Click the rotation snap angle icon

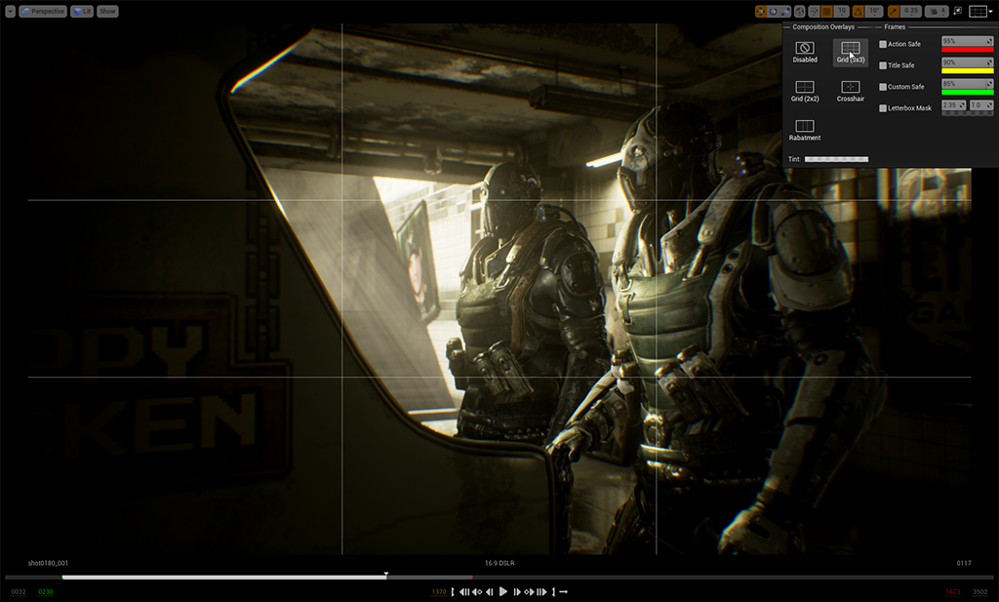pos(861,10)
